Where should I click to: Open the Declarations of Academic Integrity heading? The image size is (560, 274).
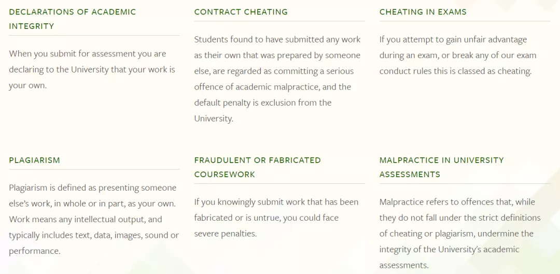73,19
